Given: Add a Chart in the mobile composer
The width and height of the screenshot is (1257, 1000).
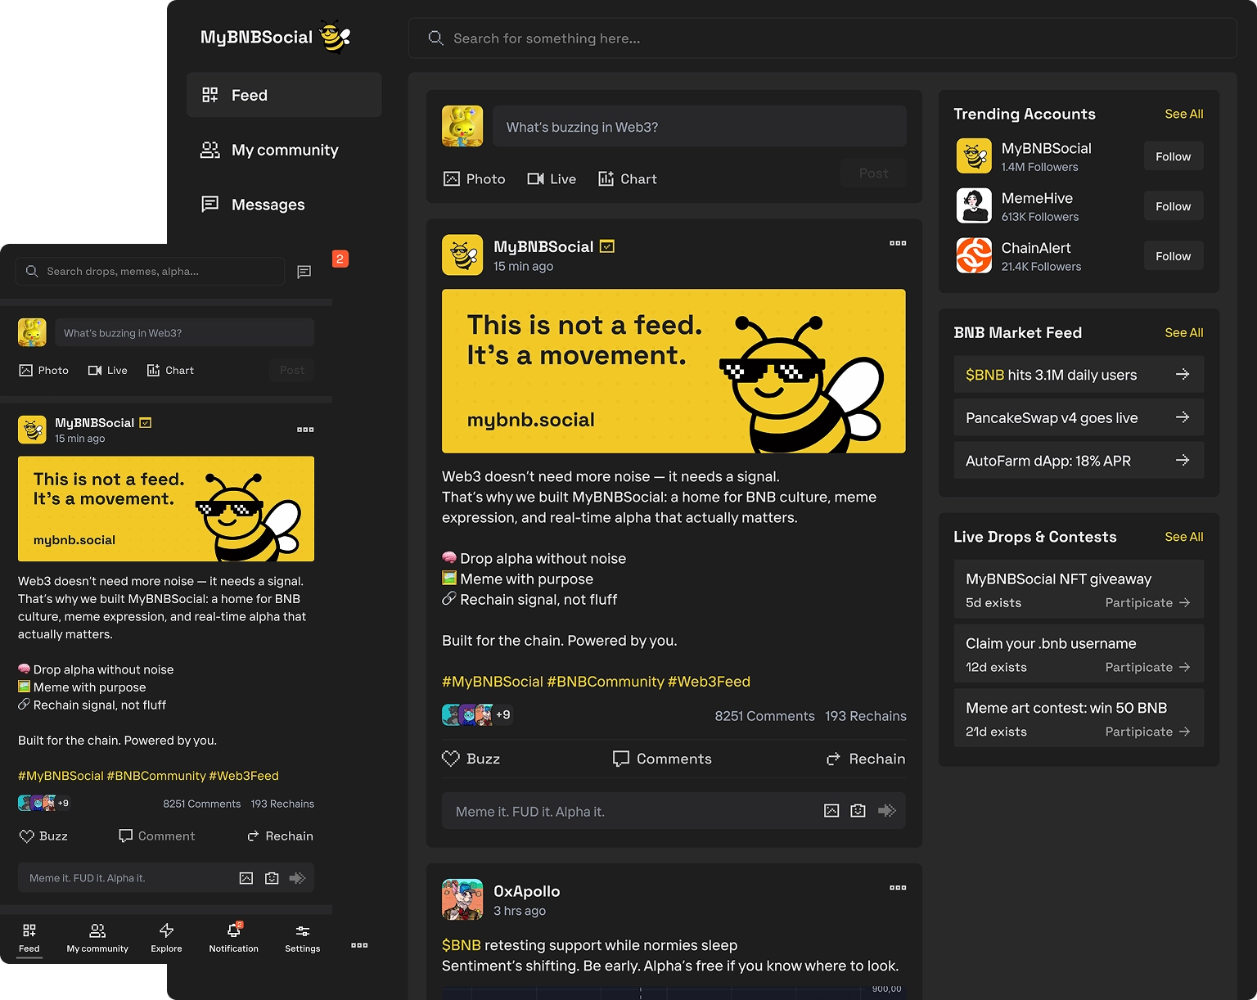Looking at the screenshot, I should tap(170, 370).
